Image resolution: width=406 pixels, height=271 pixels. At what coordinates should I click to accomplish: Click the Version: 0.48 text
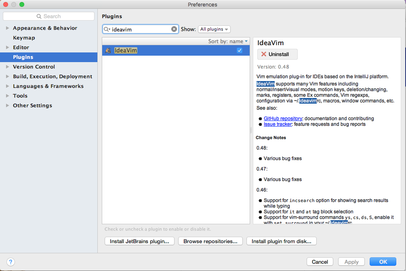click(273, 67)
